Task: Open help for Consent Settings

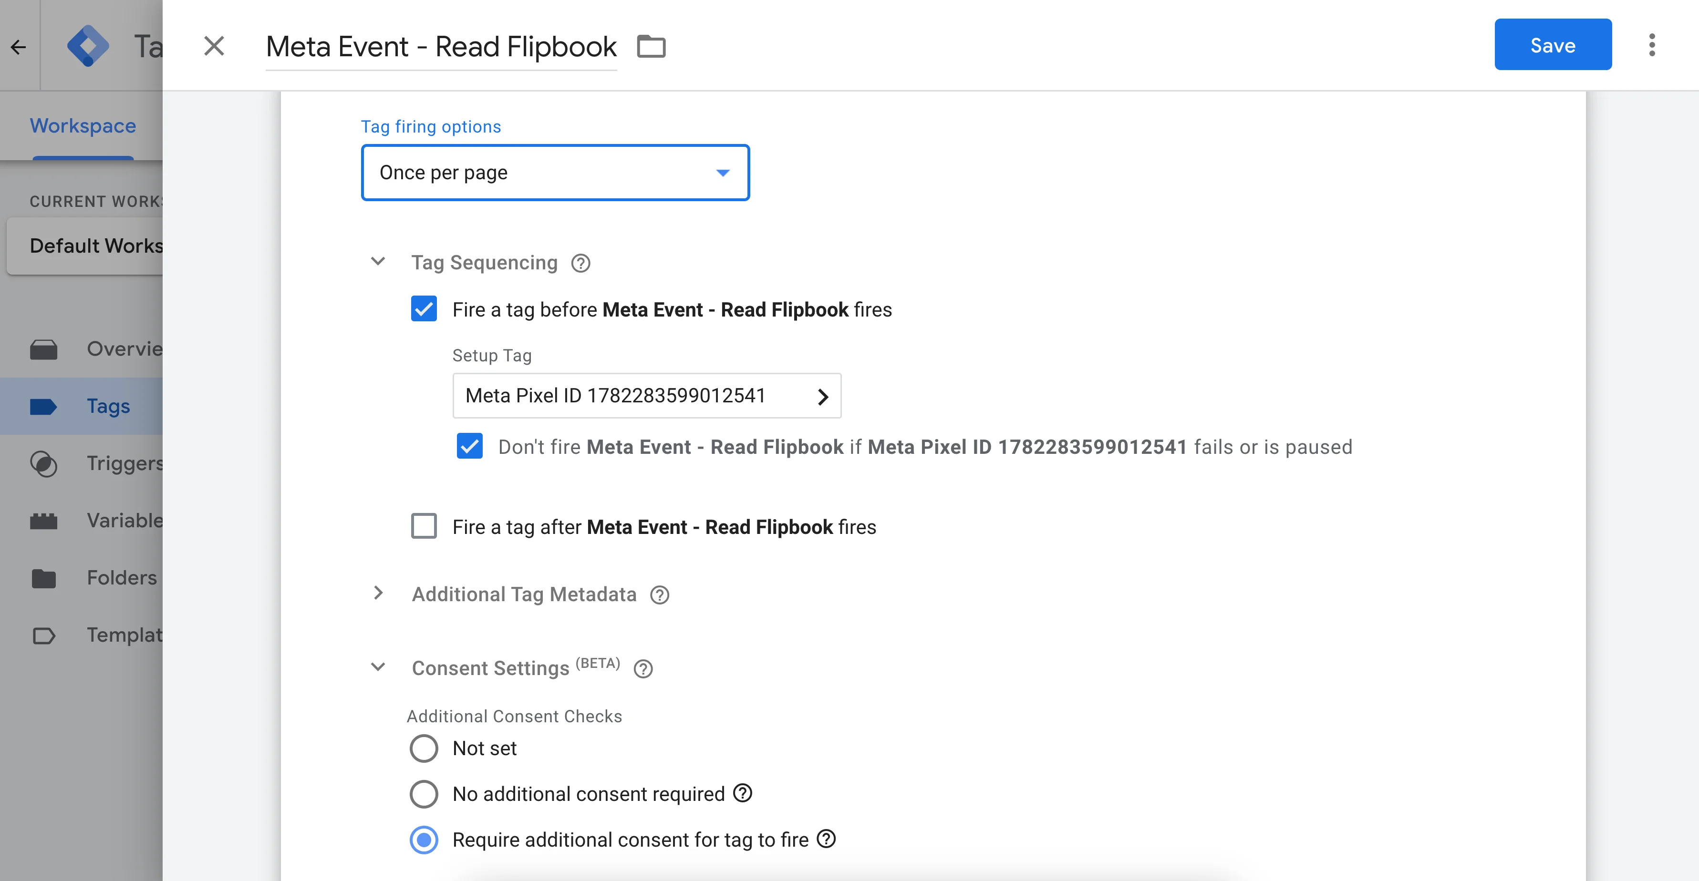Action: click(643, 669)
